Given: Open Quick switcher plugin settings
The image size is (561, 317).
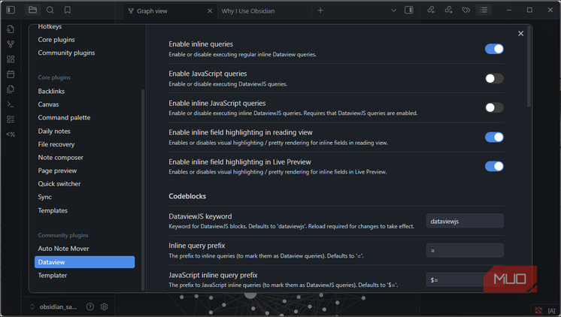Looking at the screenshot, I should 59,184.
